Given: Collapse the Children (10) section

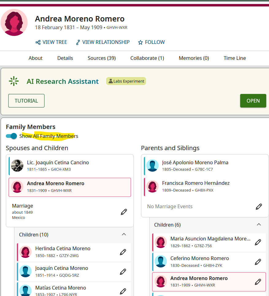Looking at the screenshot, I should pos(124,235).
